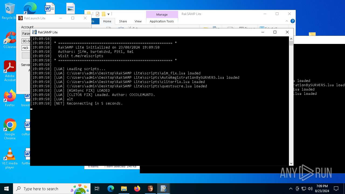Screen dimensions: 345x194
Task: Click the AutoRegistrationBySURVERS.lua loaded line
Action: [x=153, y=77]
